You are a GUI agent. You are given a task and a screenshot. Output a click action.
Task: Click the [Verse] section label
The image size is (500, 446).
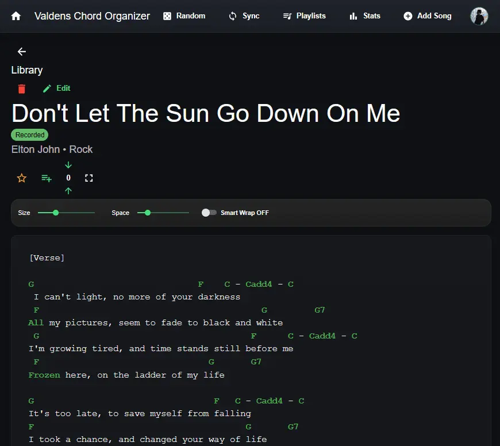pos(47,257)
